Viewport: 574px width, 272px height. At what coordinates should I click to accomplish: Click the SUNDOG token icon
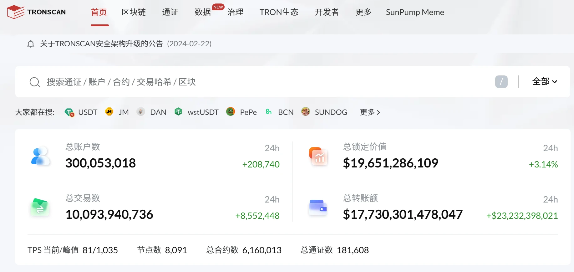click(306, 112)
